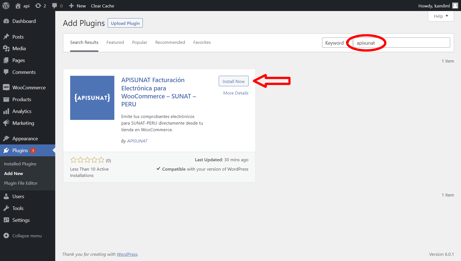Click the Collapse menu arrow icon
The image size is (461, 261).
[6, 236]
